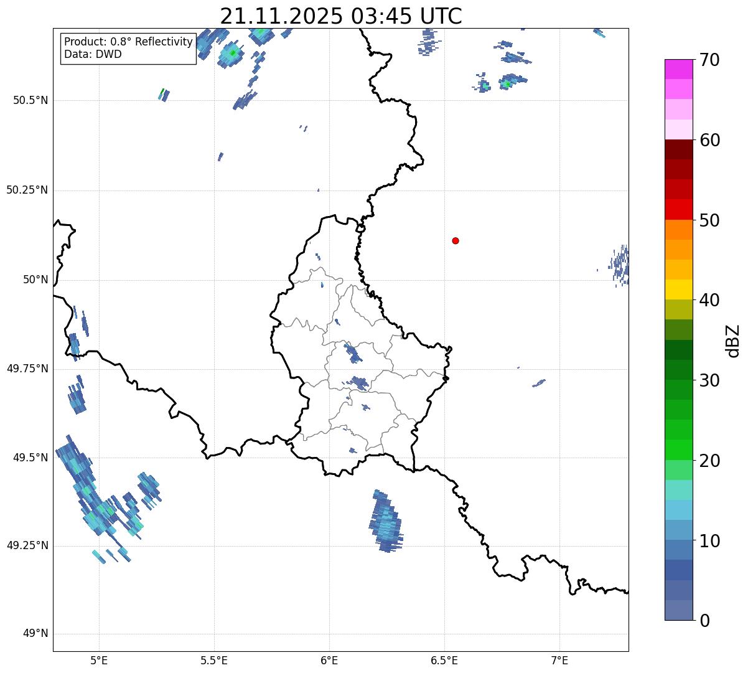Click the 'Product: 0.8° Reflectivity' text
This screenshot has width=748, height=673.
[x=129, y=42]
